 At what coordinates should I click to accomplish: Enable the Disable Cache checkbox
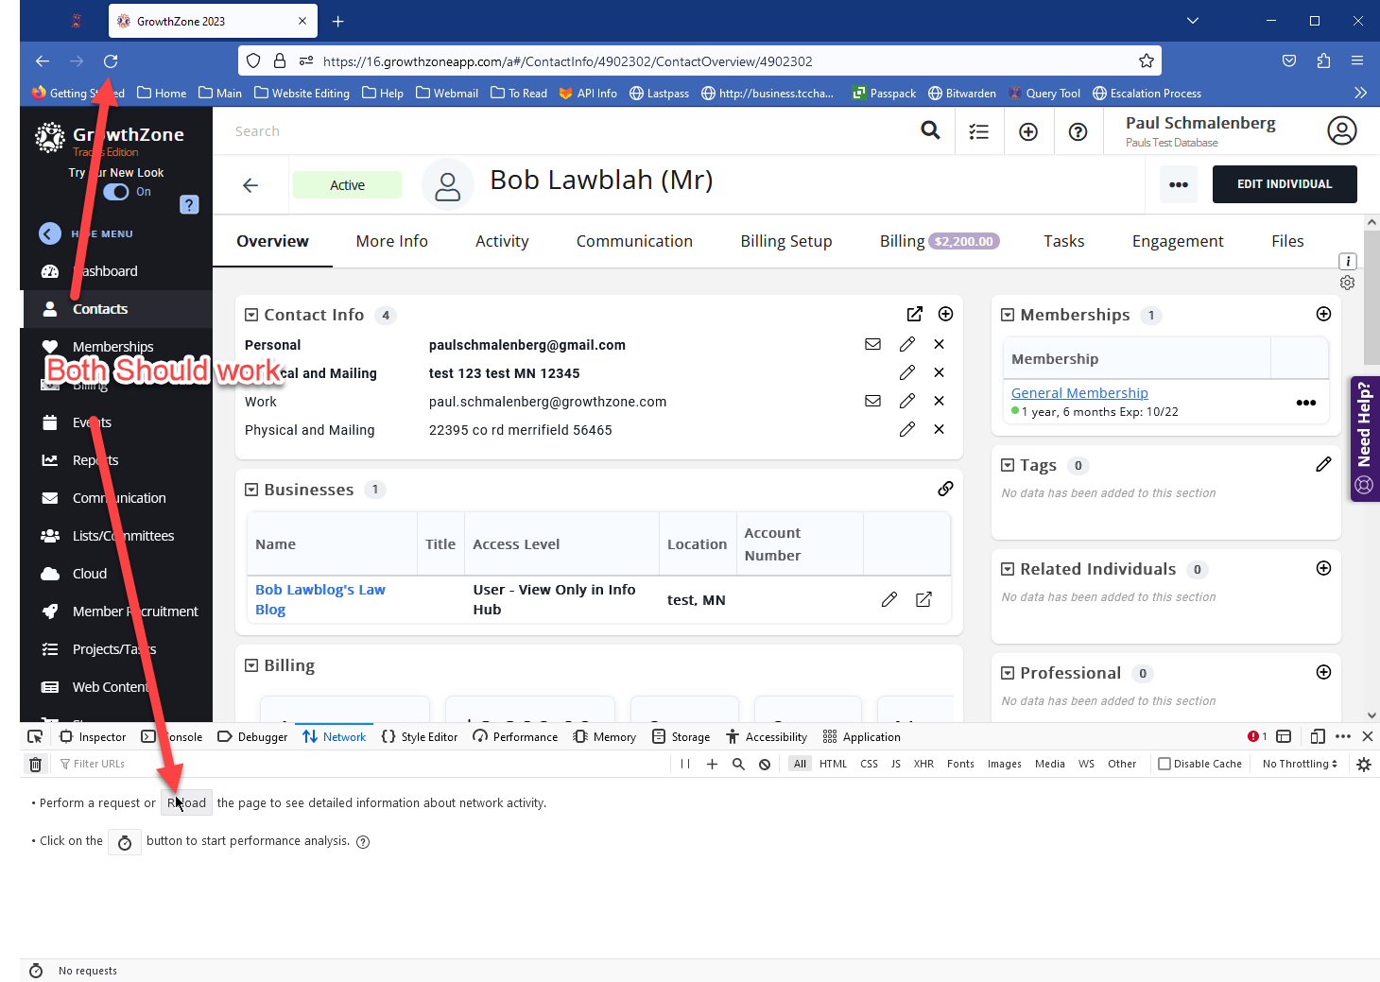(x=1164, y=764)
